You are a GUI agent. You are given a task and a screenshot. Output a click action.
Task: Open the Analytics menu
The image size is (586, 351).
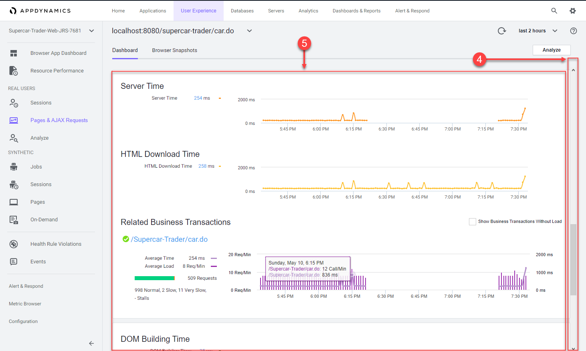point(308,11)
